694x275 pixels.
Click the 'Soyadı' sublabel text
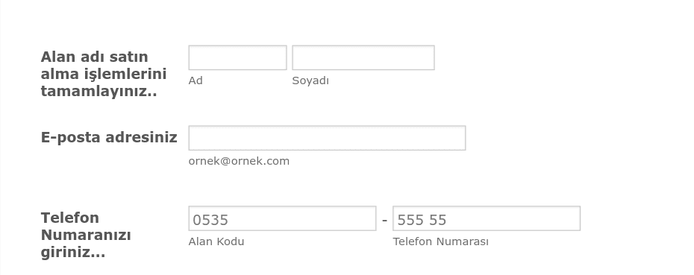(310, 80)
